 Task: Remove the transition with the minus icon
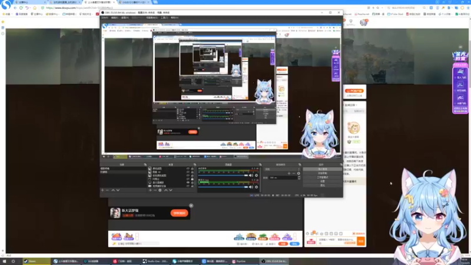click(294, 173)
